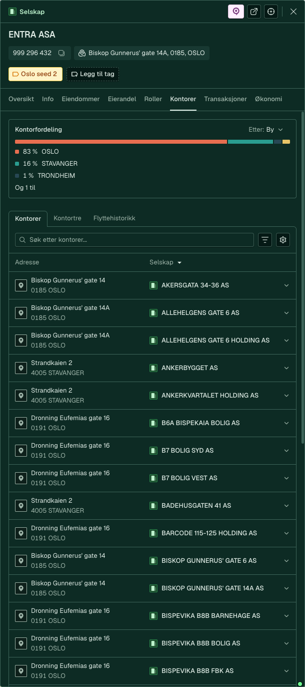305x687 pixels.
Task: Expand the BARCODE 115-125 HOLDING AS row chevron
Action: coord(286,533)
